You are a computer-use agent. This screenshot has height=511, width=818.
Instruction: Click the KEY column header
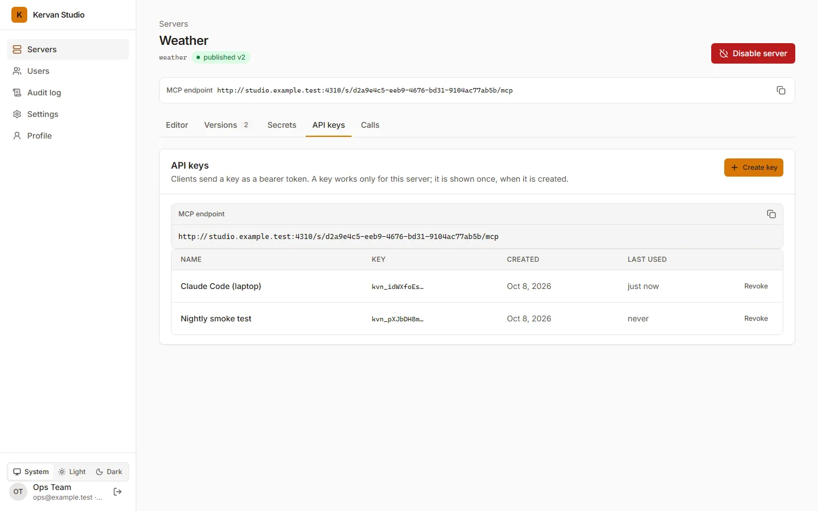(x=378, y=259)
